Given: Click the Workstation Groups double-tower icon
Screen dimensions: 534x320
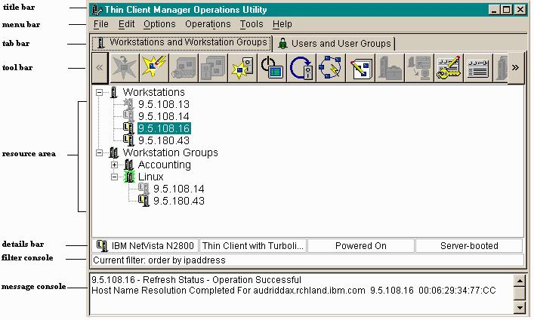Looking at the screenshot, I should pos(114,153).
